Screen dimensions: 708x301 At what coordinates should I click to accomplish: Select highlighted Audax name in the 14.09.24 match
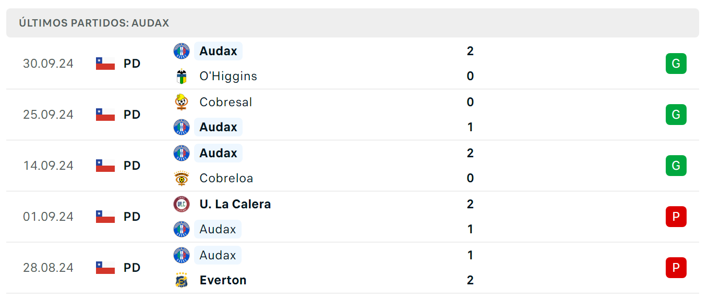(x=218, y=153)
